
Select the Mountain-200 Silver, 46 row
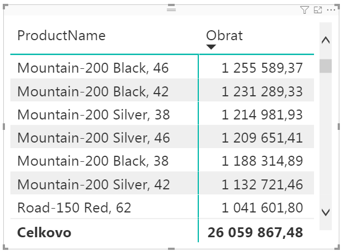tap(94, 138)
